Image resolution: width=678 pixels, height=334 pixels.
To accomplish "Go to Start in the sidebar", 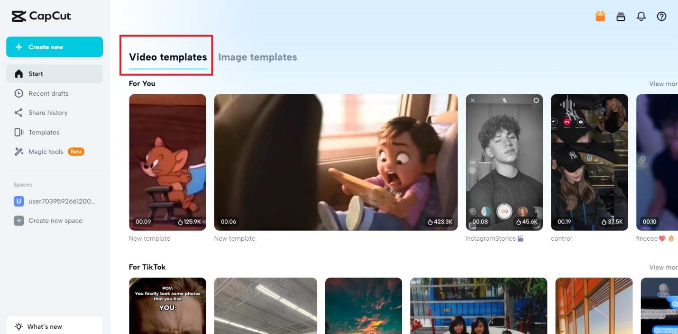I will (x=55, y=74).
